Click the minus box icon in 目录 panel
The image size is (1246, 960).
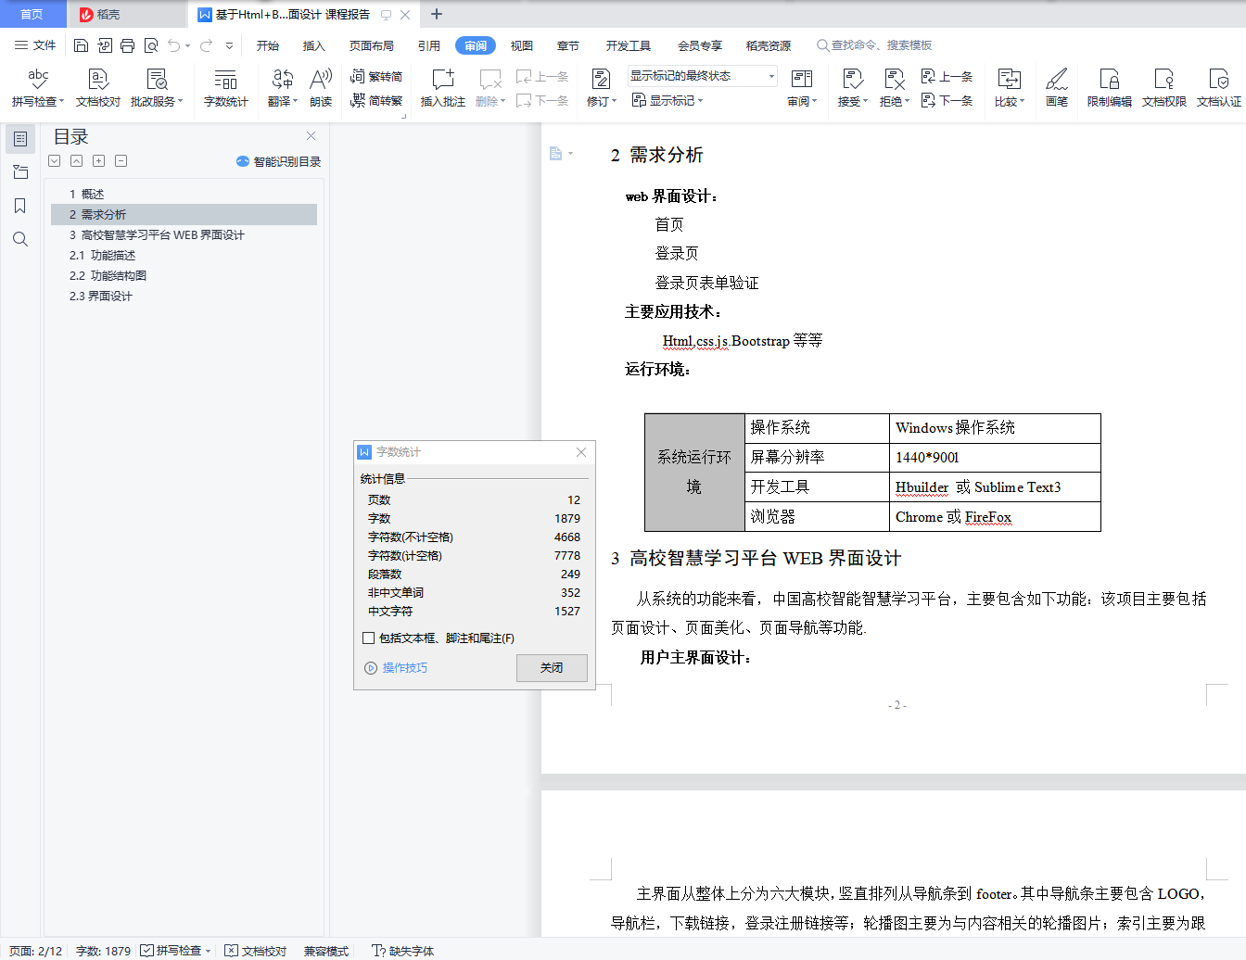tap(121, 161)
